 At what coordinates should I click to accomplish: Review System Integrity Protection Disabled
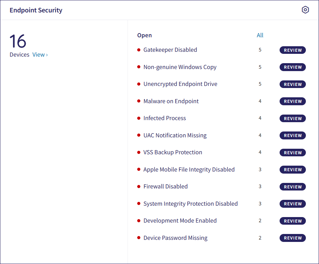[x=292, y=204]
